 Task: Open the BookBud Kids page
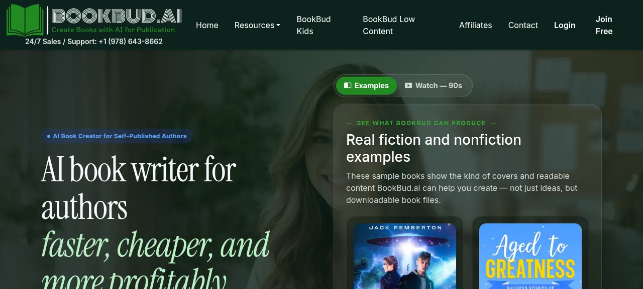pyautogui.click(x=313, y=25)
